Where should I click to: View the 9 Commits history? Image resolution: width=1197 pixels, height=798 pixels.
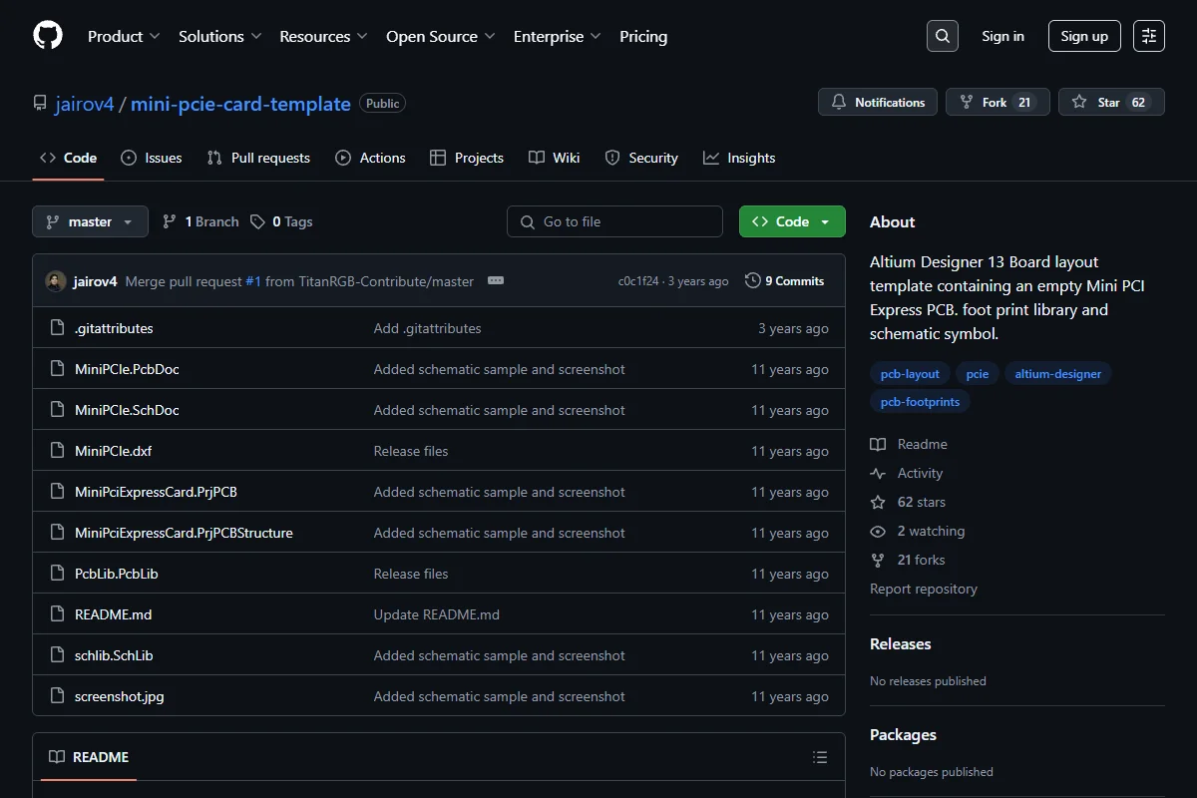785,281
